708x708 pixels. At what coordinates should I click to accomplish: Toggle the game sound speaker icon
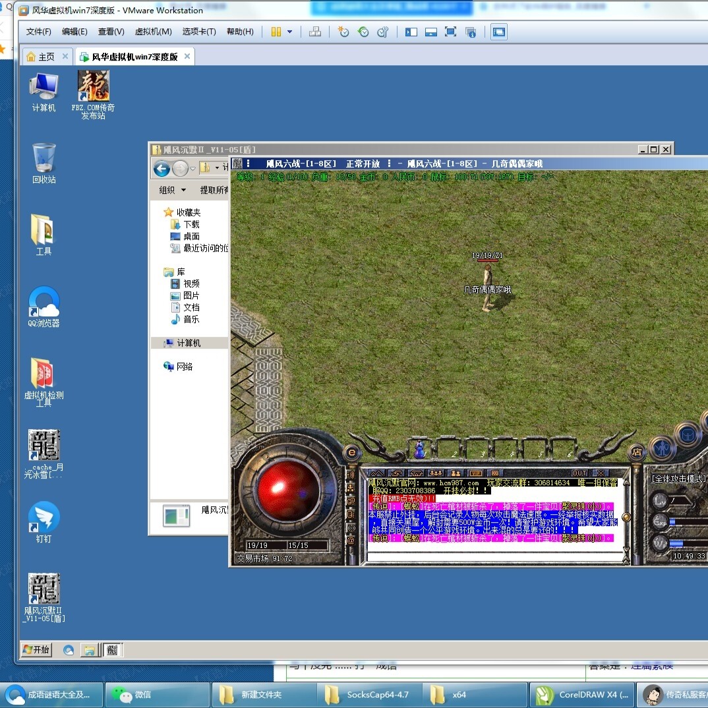351,475
